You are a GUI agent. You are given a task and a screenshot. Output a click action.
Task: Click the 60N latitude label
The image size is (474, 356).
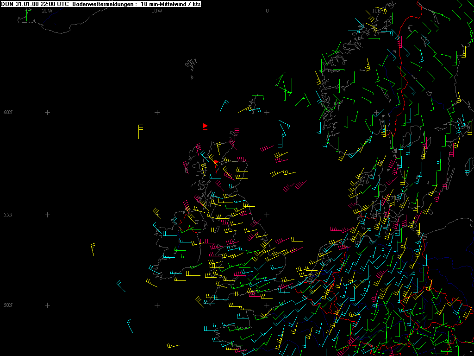[8, 112]
